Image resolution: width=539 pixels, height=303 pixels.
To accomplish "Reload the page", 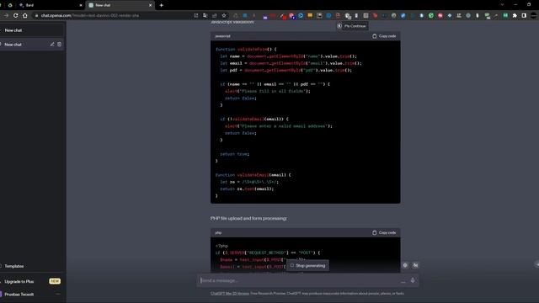I will tap(15, 15).
